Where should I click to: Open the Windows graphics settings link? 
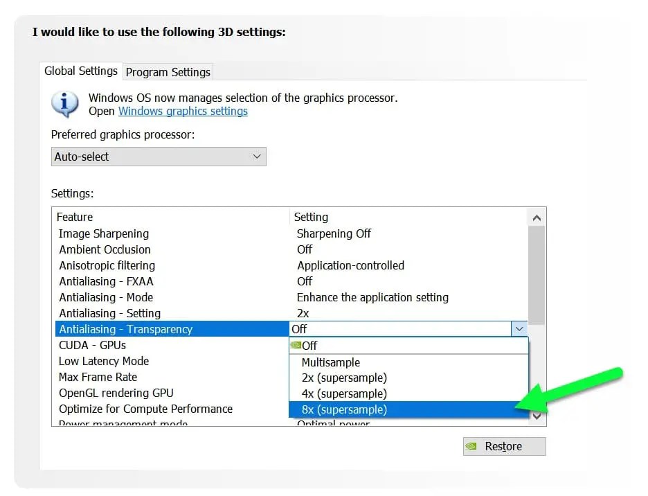[183, 112]
